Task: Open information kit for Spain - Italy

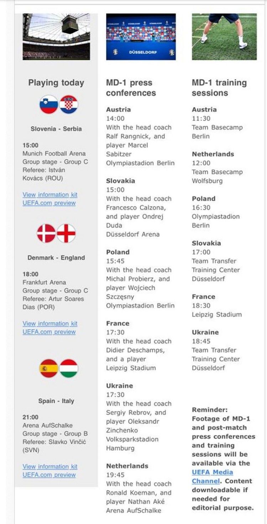Action: pyautogui.click(x=50, y=466)
